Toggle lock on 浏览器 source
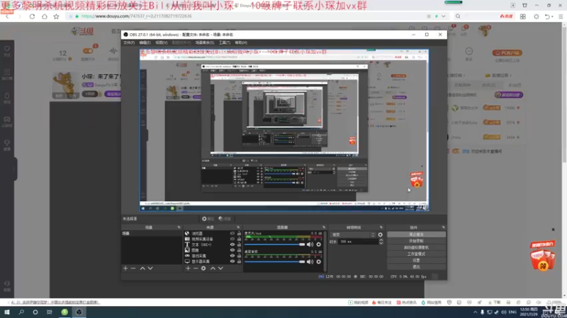567x318 pixels. (x=239, y=233)
